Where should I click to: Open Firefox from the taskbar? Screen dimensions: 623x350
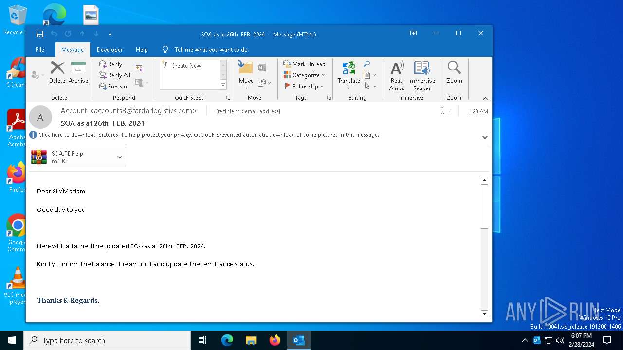[275, 340]
